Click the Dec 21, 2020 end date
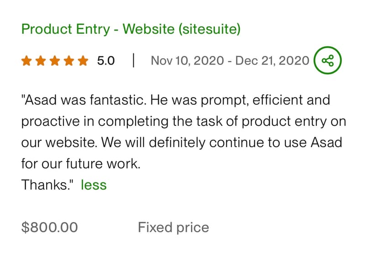 (x=272, y=61)
